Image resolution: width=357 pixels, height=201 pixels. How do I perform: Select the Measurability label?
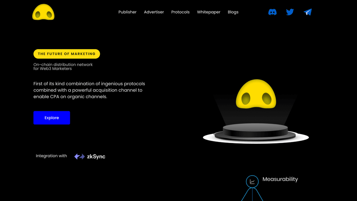(x=280, y=179)
